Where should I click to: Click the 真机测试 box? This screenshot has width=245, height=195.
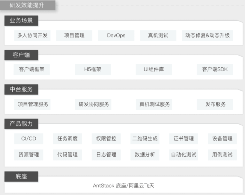[158, 36]
